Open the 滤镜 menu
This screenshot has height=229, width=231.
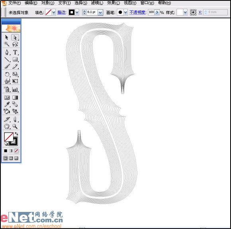tap(97, 3)
